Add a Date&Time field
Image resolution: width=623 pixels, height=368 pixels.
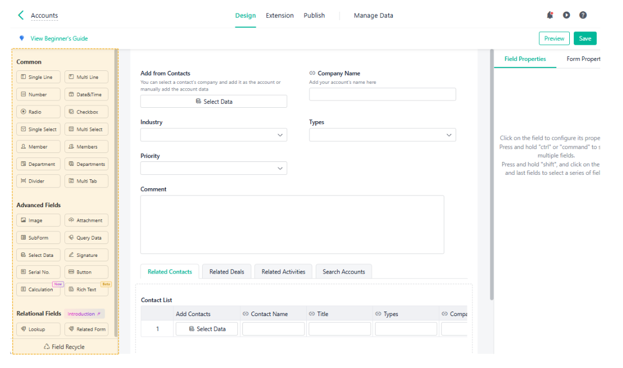[x=86, y=94]
